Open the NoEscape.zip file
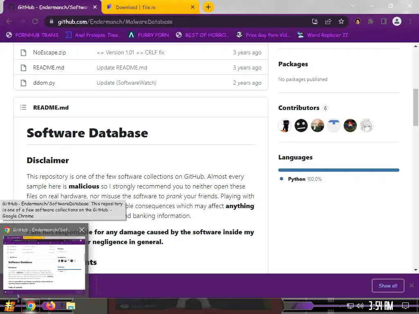Viewport: 419px width, 314px height. pos(50,53)
